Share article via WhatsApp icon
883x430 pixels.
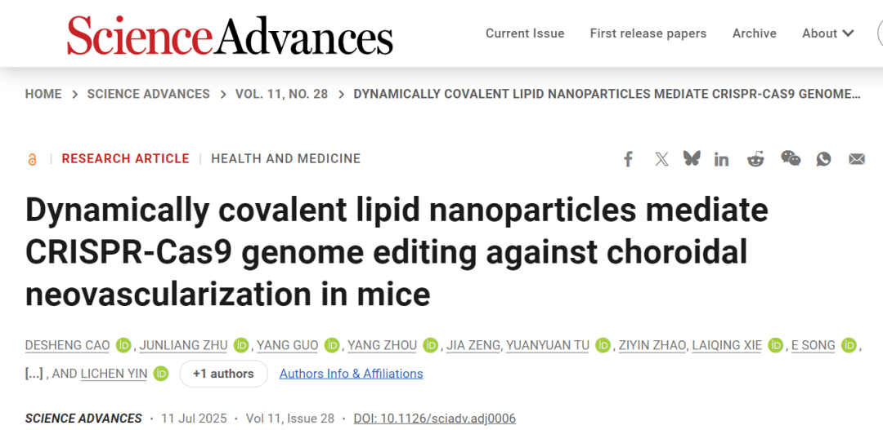tap(823, 159)
